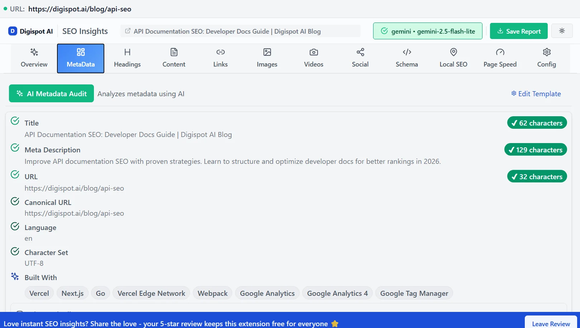
Task: Click Save Report
Action: pyautogui.click(x=518, y=31)
